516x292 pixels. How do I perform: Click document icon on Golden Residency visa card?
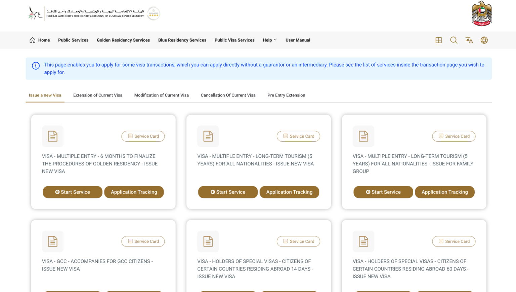pyautogui.click(x=53, y=136)
